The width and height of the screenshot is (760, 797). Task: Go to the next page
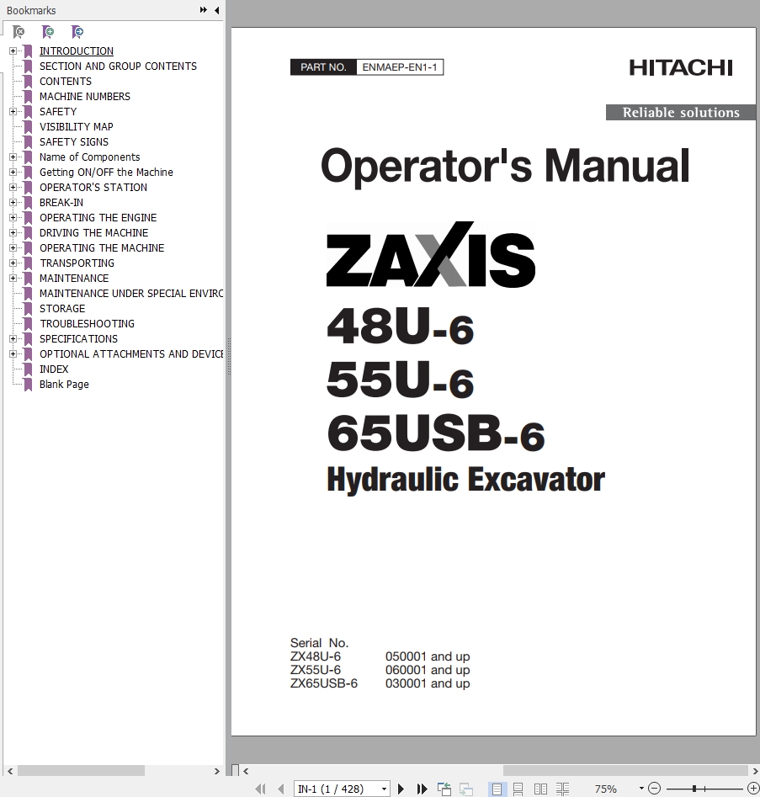(401, 789)
